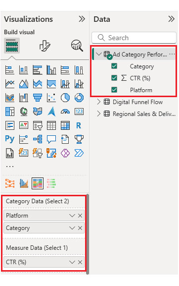Add a Key influencers visual
Screen dimensions: 179x286
click(24, 139)
